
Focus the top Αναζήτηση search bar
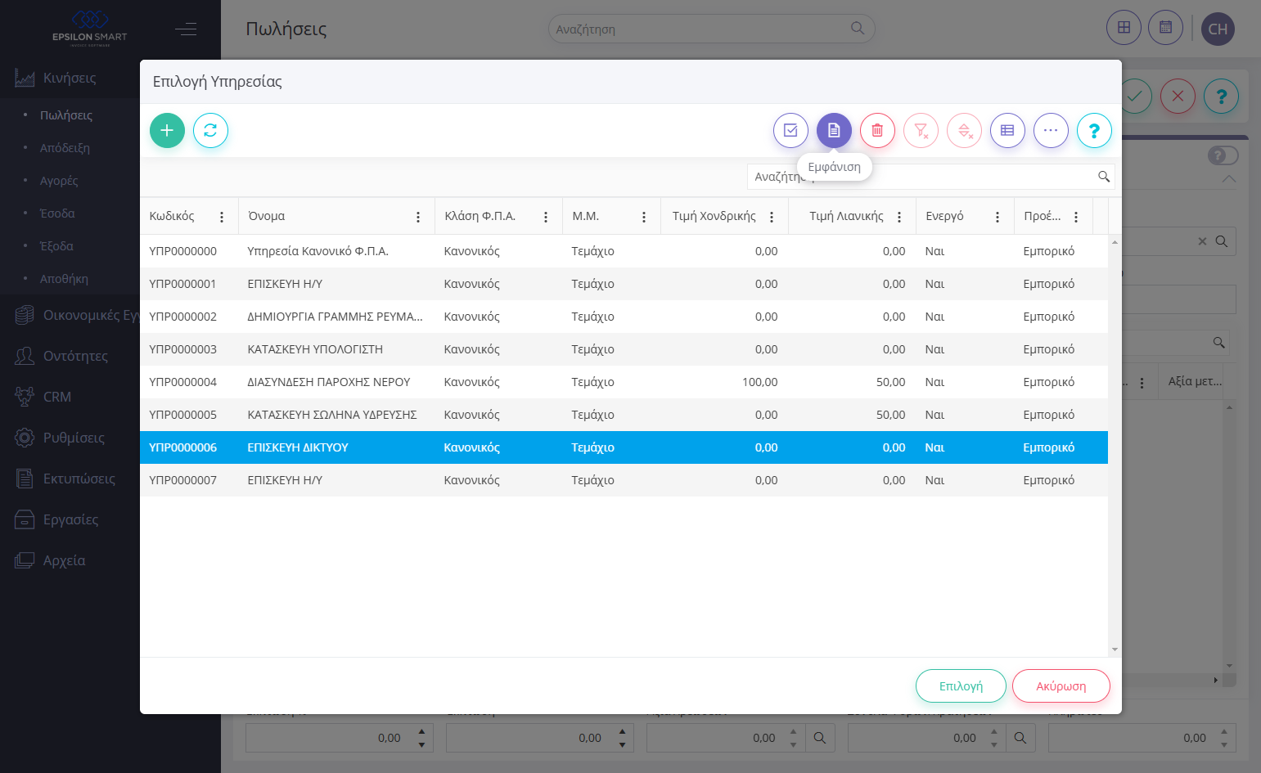[x=711, y=29]
